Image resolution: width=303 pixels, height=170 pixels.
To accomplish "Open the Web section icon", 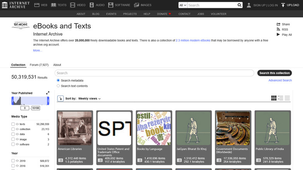I will (37, 5).
